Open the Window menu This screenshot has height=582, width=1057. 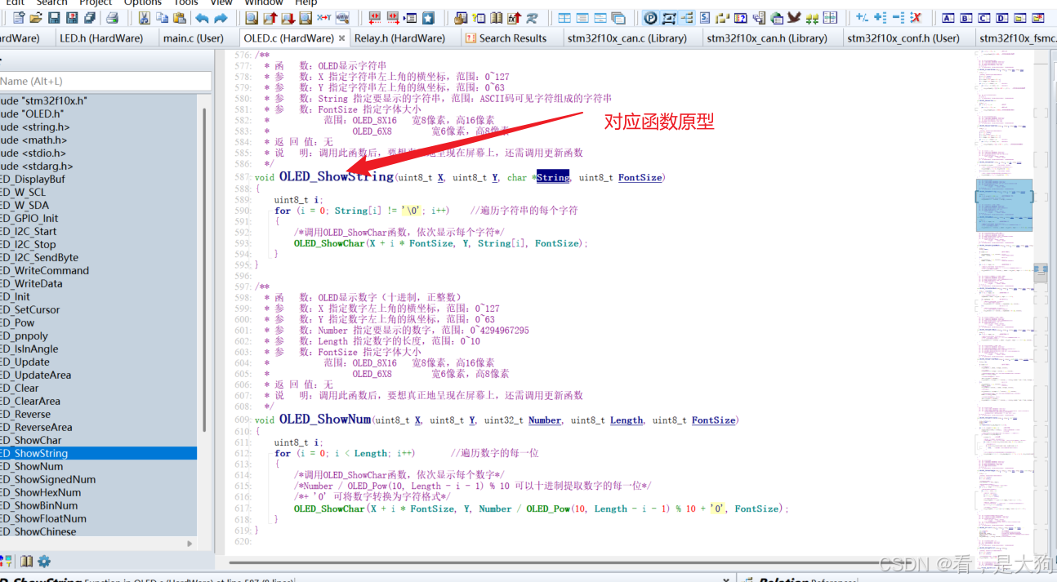point(264,2)
